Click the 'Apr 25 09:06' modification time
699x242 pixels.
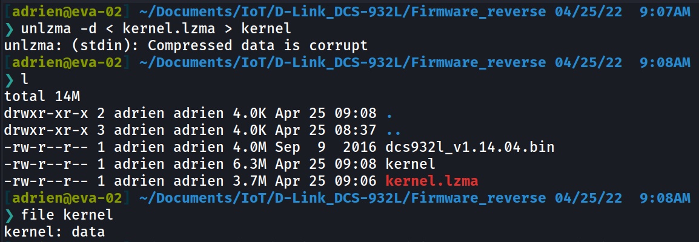click(325, 180)
